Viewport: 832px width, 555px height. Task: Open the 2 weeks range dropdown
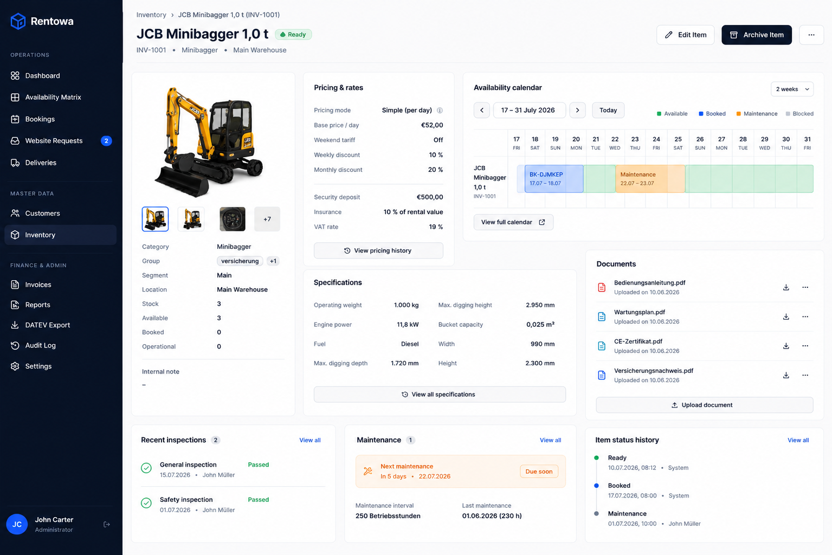pos(792,89)
